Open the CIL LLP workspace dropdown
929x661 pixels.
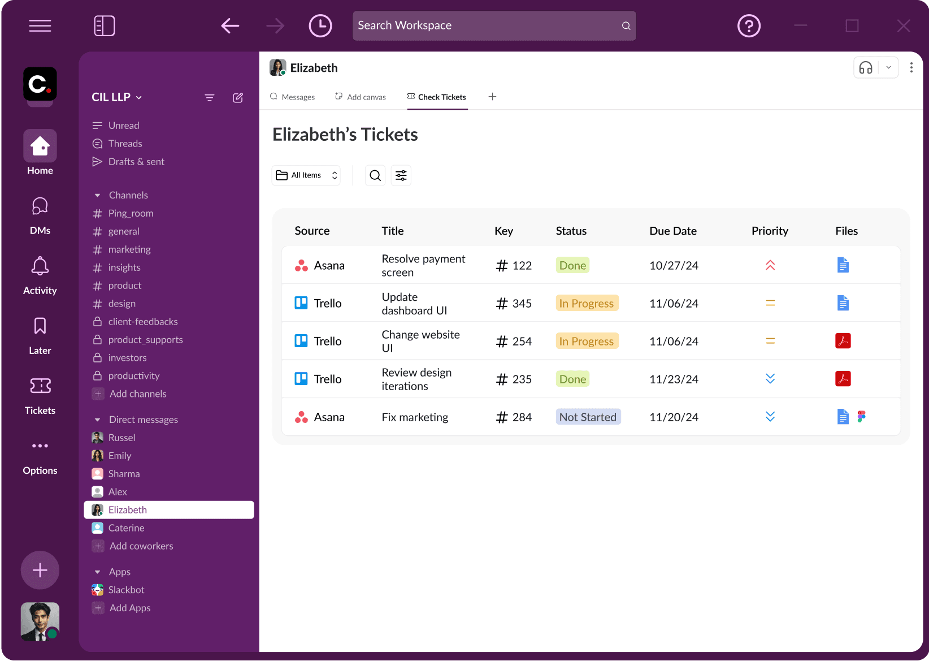point(117,97)
